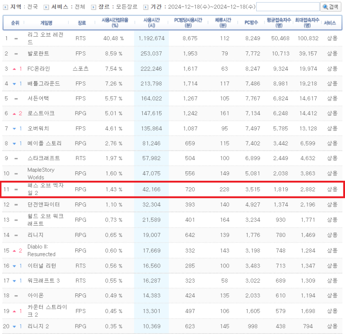Viewport: 345px width, 334px height.
Task: Click the 42,166 usage time cell
Action: pos(151,189)
